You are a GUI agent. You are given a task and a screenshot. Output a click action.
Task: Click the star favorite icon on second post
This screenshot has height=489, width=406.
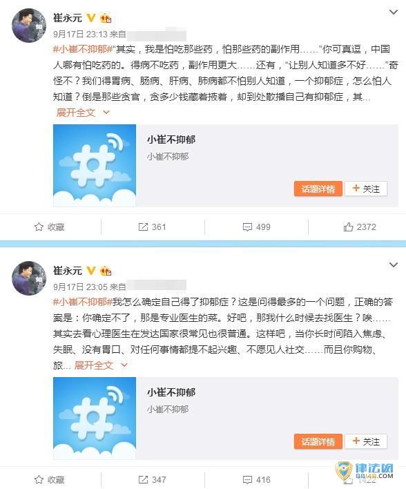click(39, 479)
